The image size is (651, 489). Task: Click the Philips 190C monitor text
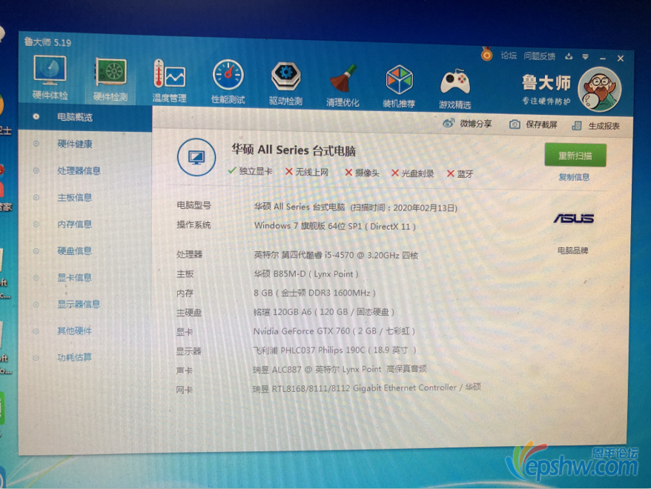pos(342,350)
